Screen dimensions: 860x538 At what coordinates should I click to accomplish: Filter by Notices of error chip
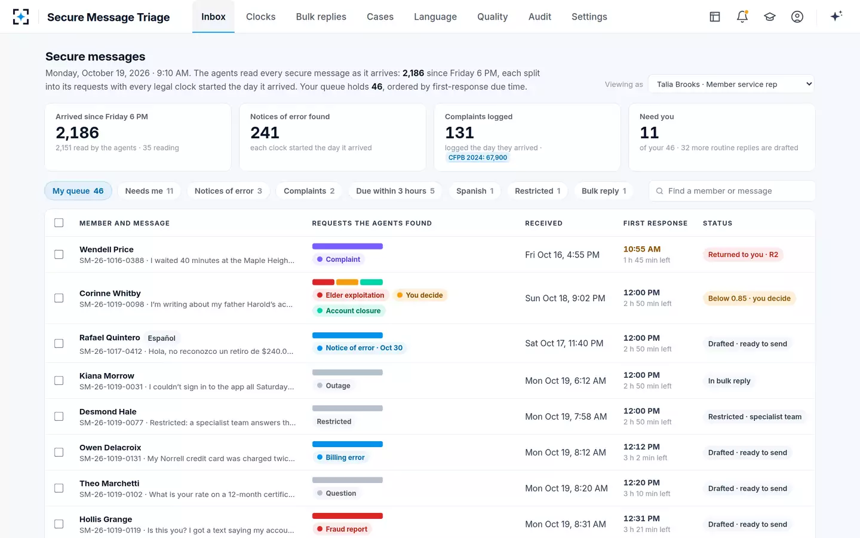[x=228, y=191]
